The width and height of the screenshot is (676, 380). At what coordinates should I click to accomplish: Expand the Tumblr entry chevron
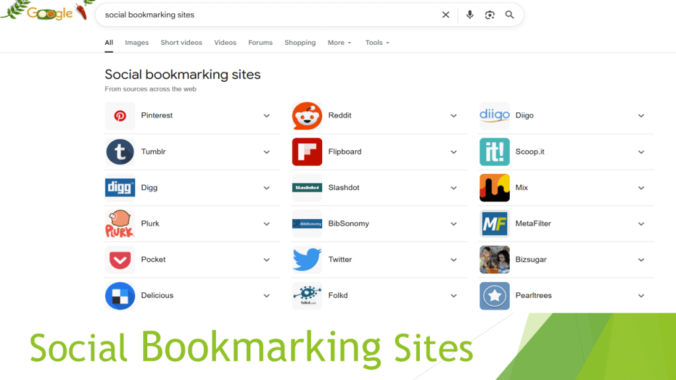tap(267, 152)
